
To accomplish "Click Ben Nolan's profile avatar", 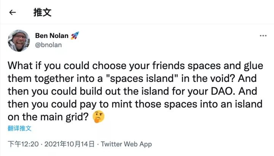I will tap(18, 40).
